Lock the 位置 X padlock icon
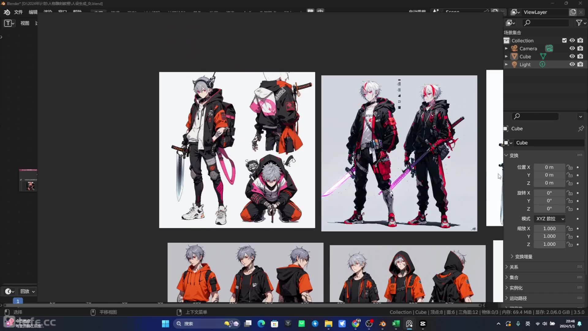This screenshot has width=588, height=331. [570, 167]
